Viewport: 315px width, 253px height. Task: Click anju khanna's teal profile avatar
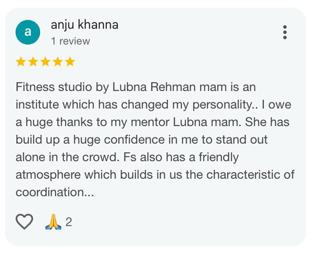28,33
